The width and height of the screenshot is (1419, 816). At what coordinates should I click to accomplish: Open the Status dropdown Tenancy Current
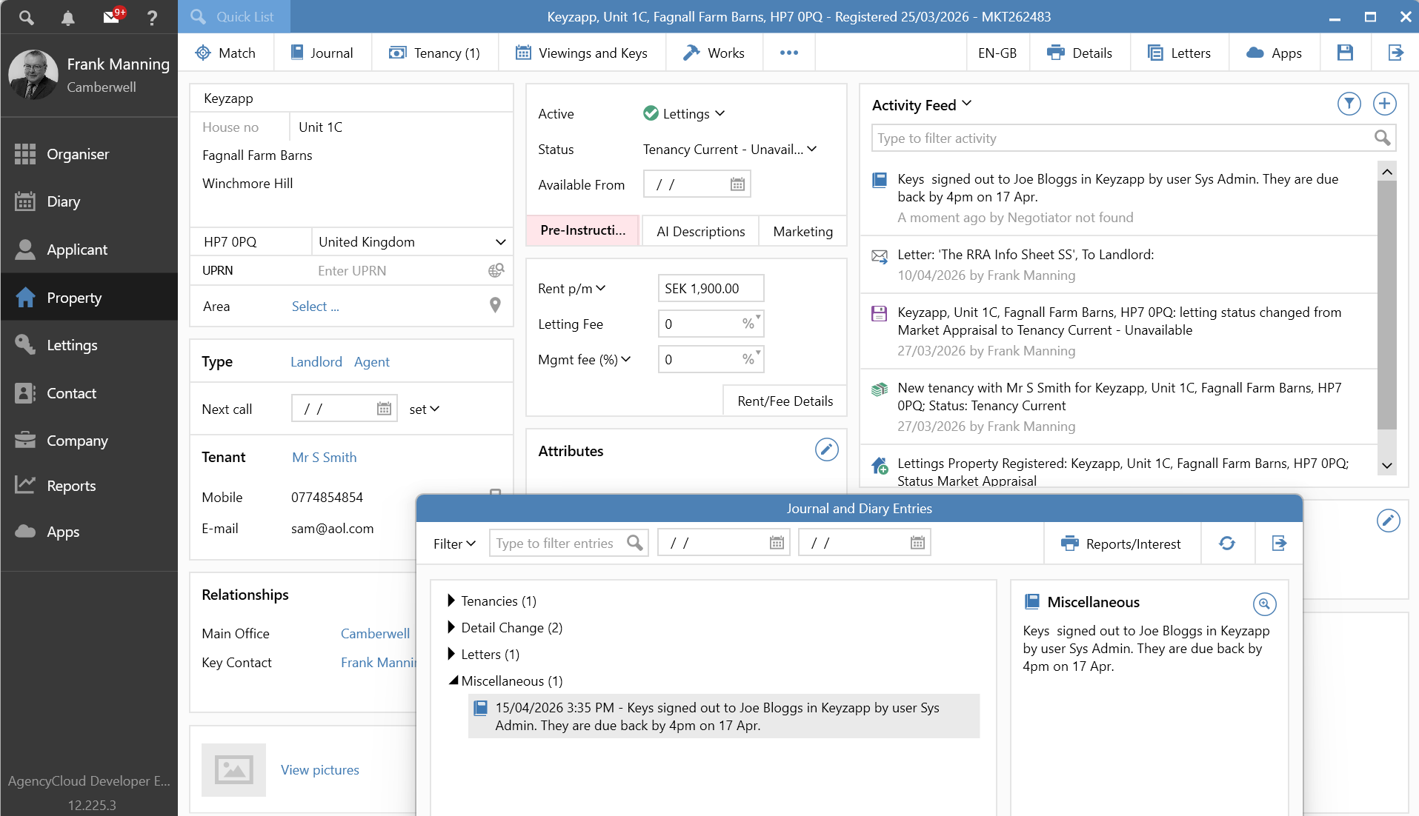click(729, 150)
